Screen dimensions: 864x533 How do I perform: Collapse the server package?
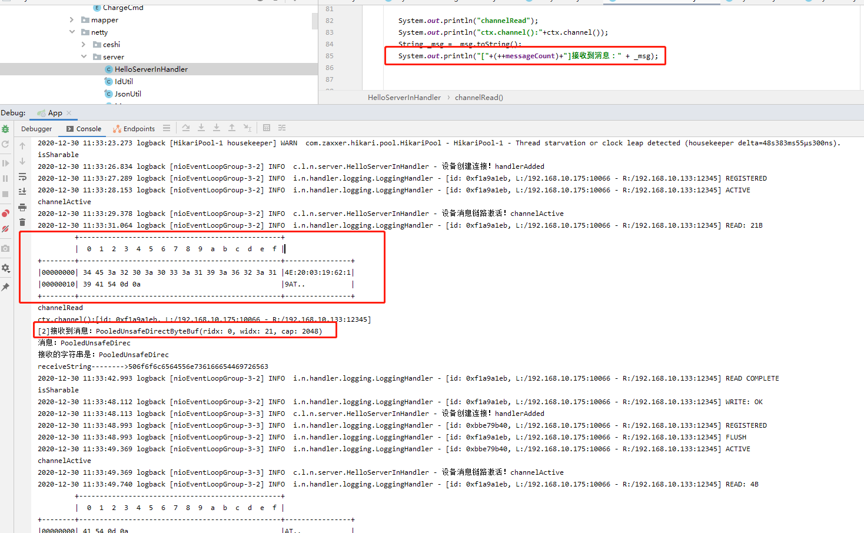point(84,57)
